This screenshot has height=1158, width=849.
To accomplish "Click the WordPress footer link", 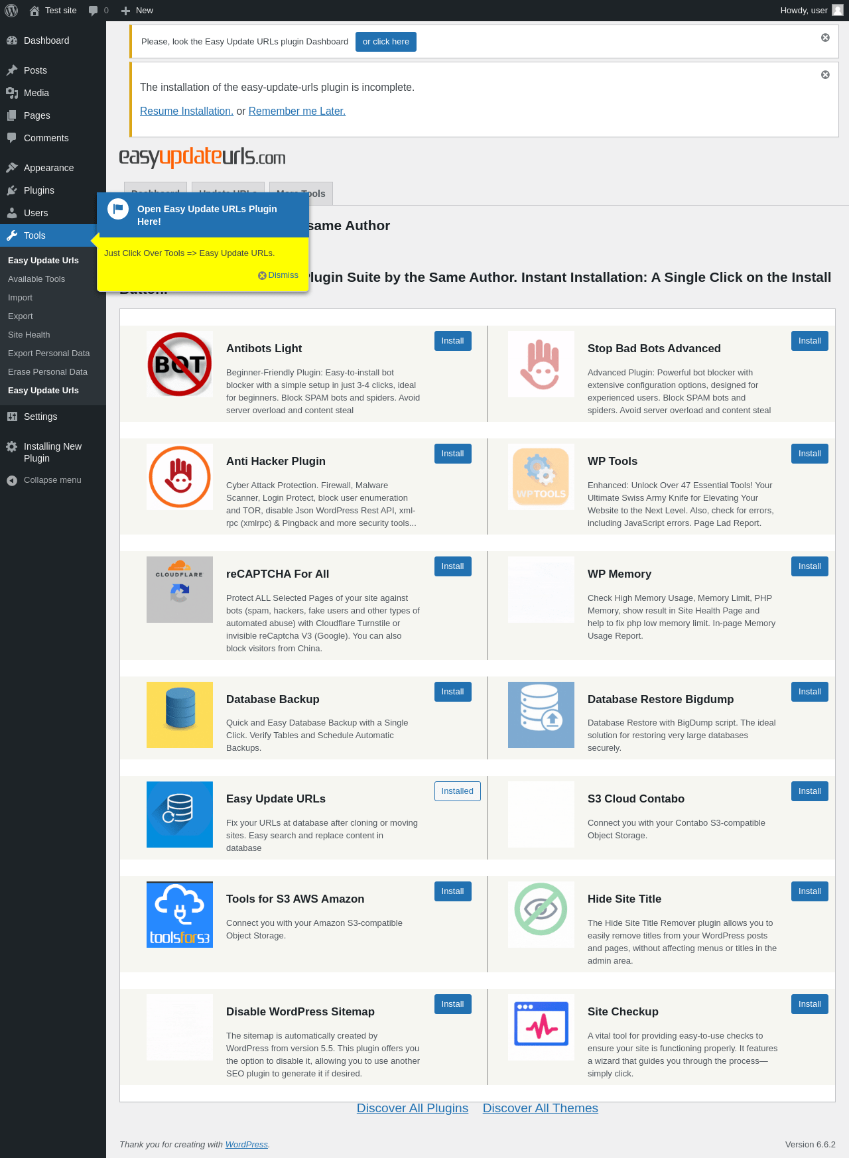I will click(247, 1145).
